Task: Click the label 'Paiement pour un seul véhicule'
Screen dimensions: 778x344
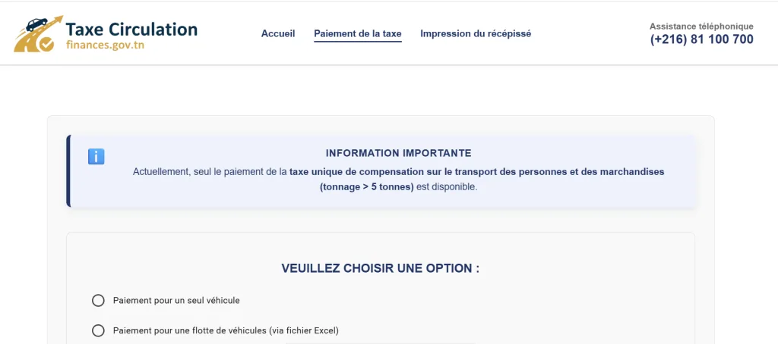Action: point(176,301)
